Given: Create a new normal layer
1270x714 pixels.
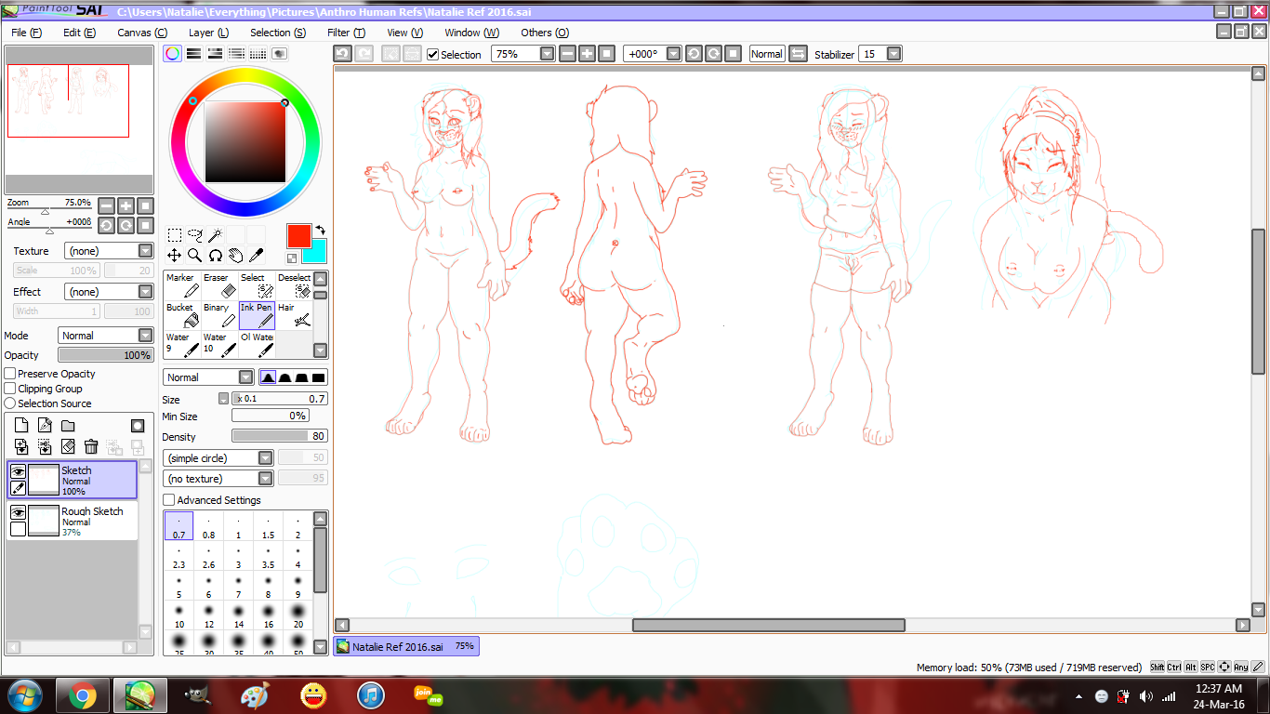Looking at the screenshot, I should pos(21,426).
